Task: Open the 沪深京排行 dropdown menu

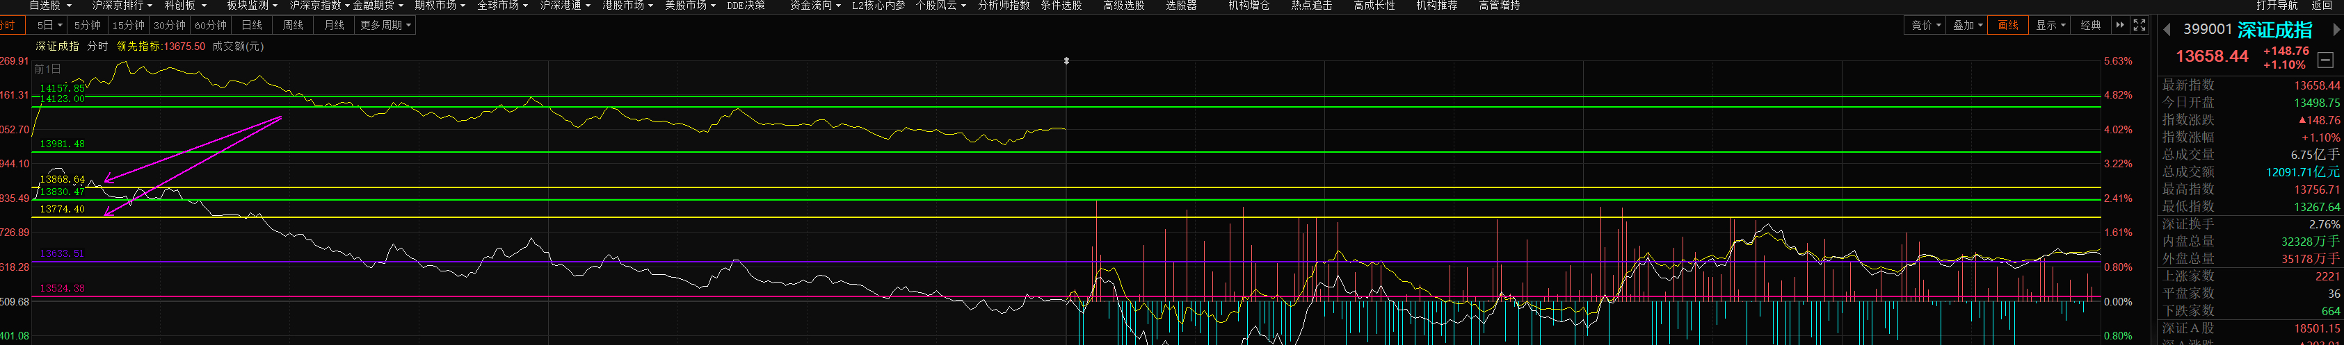Action: coord(122,6)
